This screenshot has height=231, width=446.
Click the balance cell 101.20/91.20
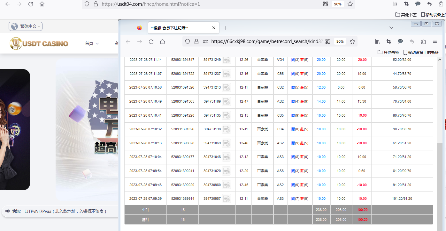(x=402, y=199)
